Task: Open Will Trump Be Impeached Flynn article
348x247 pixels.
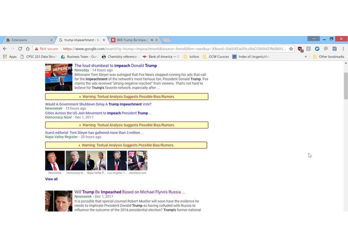Action: click(x=130, y=192)
